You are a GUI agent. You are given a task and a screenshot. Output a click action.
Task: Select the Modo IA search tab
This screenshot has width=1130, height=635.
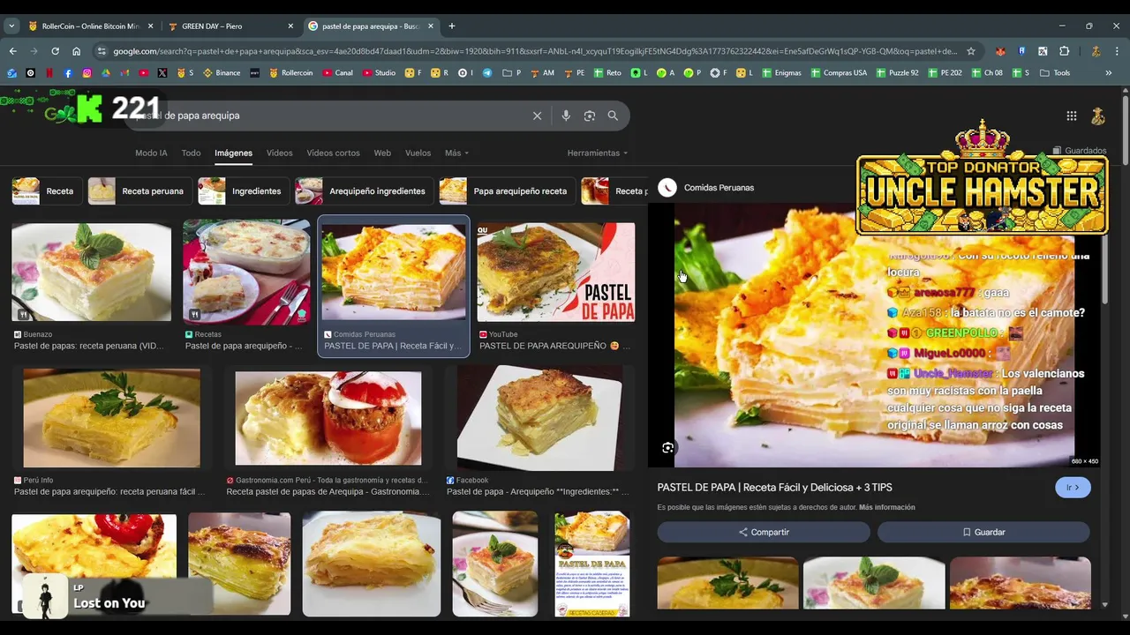[x=151, y=153]
